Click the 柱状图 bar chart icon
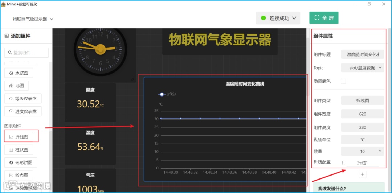392x193 pixels. [11, 150]
